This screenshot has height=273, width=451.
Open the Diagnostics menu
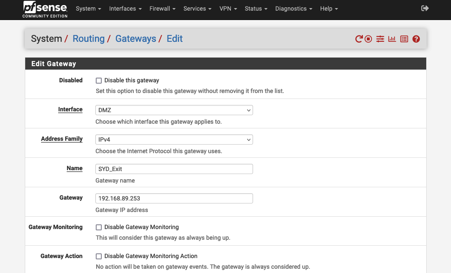pos(294,8)
